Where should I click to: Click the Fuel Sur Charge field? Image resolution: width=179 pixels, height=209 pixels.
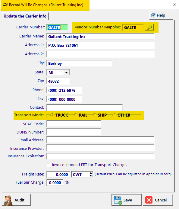pyautogui.click(x=55, y=182)
